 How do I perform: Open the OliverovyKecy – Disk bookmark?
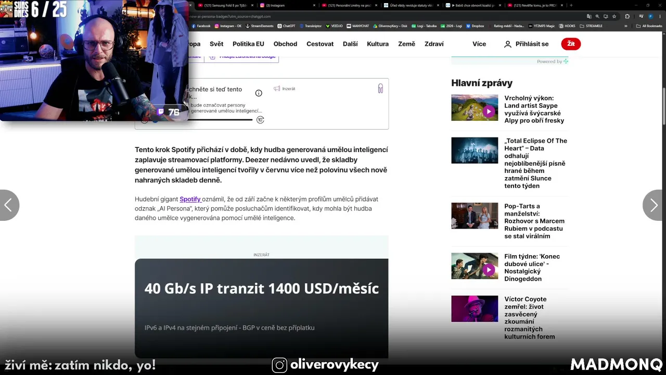[390, 26]
